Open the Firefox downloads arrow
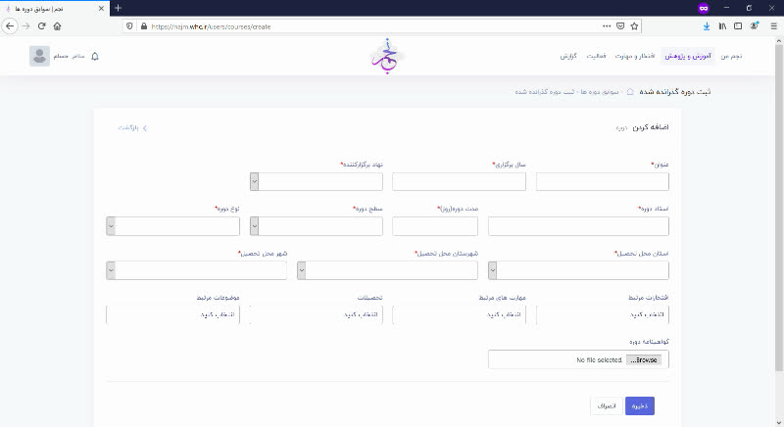 707,26
